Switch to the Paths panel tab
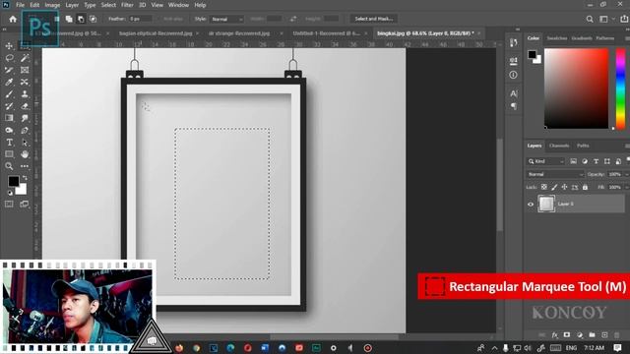The image size is (630, 354). tap(583, 146)
